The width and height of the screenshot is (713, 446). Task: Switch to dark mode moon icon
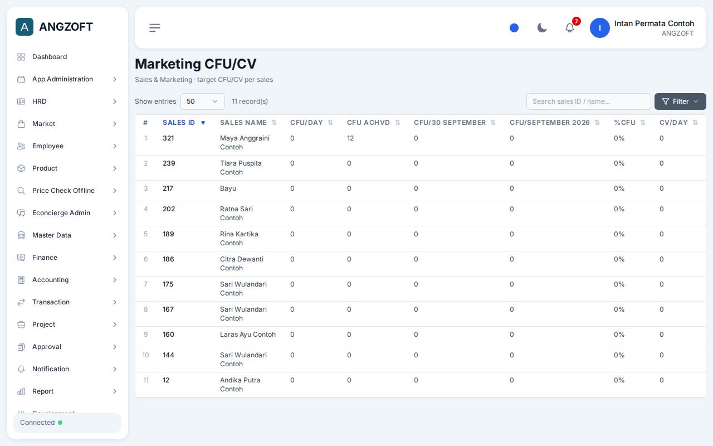pos(542,28)
